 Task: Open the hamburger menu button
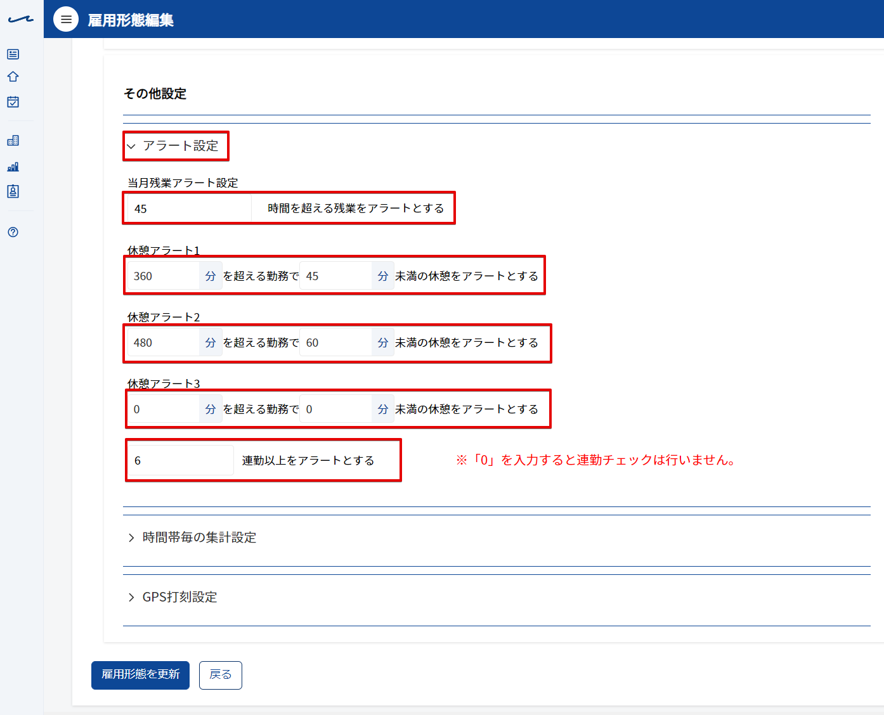tap(66, 19)
